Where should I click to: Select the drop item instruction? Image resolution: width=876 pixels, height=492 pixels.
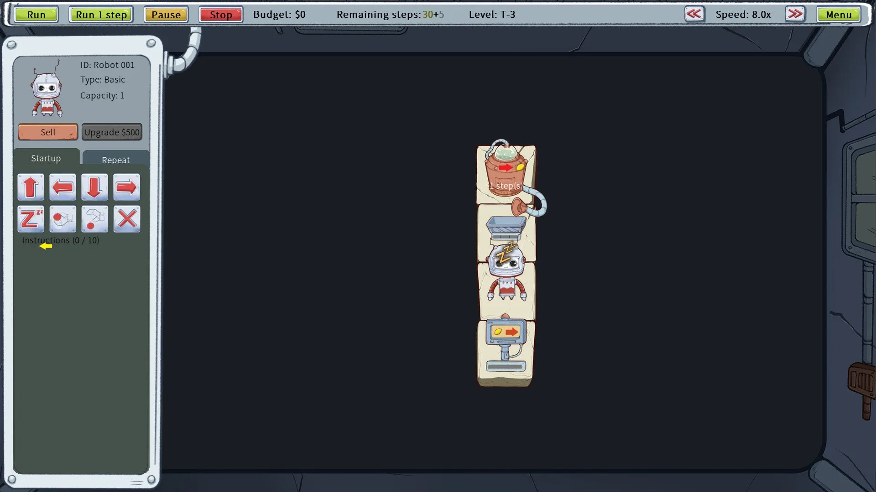click(x=94, y=219)
